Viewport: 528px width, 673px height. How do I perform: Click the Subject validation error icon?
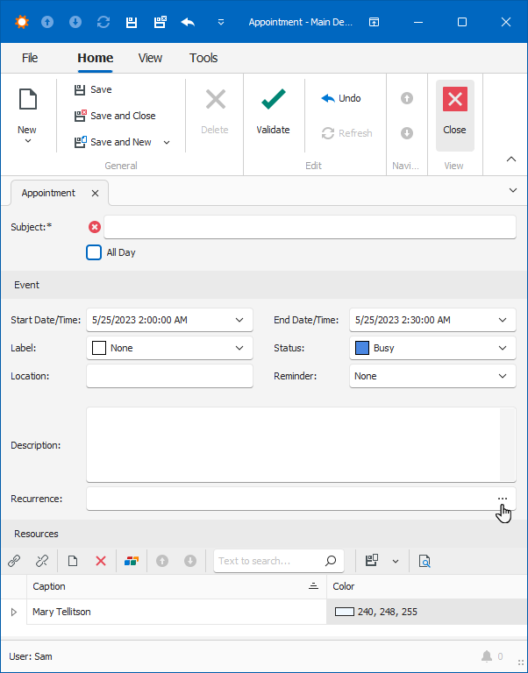95,227
